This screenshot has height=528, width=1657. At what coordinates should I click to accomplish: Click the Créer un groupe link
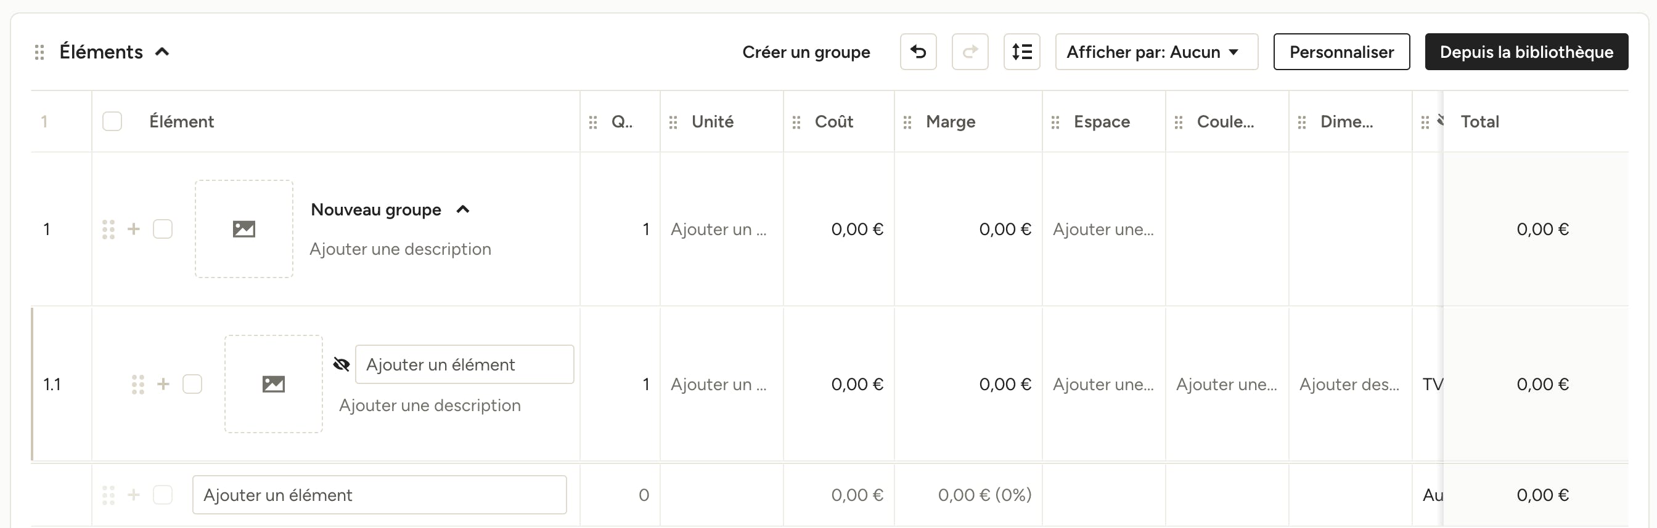click(x=806, y=52)
